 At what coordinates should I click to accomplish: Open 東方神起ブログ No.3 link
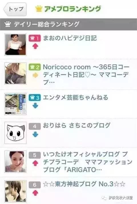[84, 184]
